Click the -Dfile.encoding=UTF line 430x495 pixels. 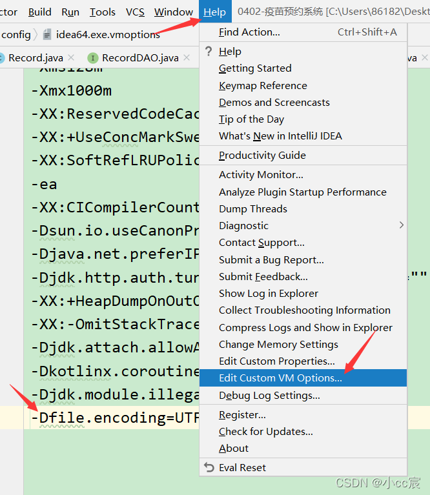coord(115,418)
